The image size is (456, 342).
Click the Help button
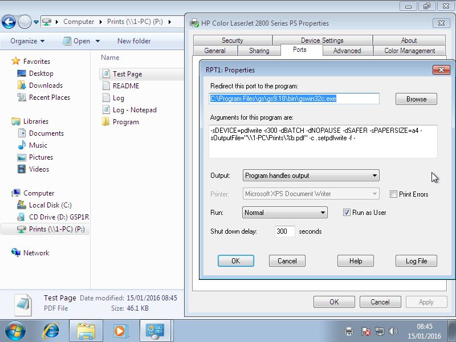tap(355, 261)
